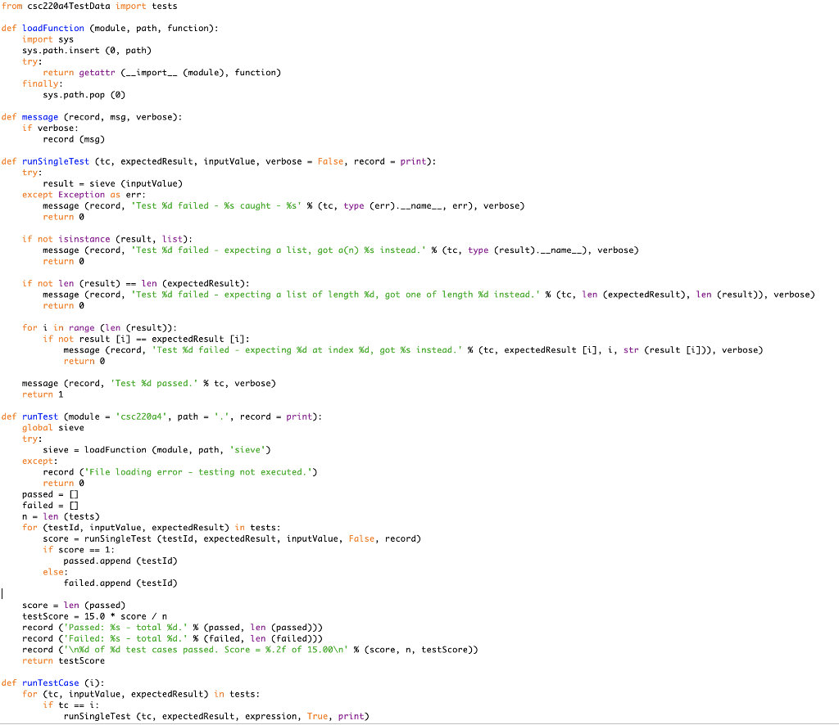839x725 pixels.
Task: Click 'except Exception as err:' line
Action: 84,195
